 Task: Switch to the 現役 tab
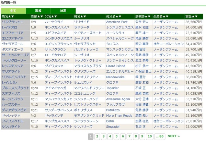pos(38,11)
